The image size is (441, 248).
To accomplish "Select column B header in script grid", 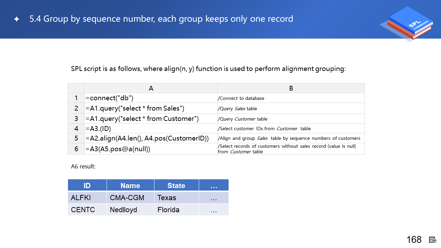I will (x=291, y=88).
